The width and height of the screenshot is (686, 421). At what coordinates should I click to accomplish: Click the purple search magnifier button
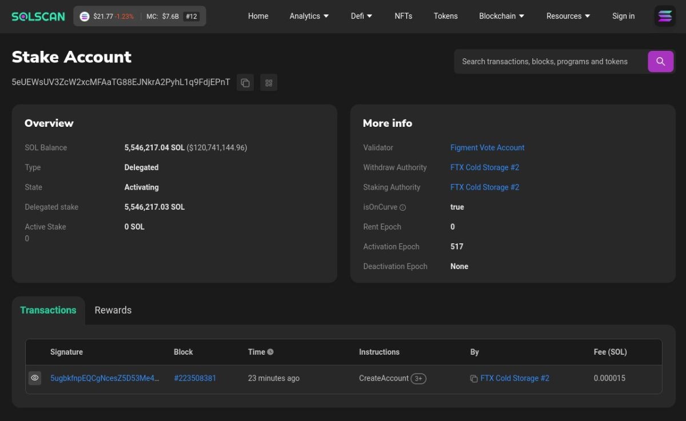(660, 61)
